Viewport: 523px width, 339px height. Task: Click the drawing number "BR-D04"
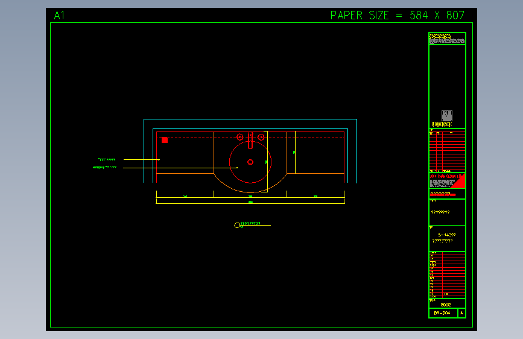442,313
